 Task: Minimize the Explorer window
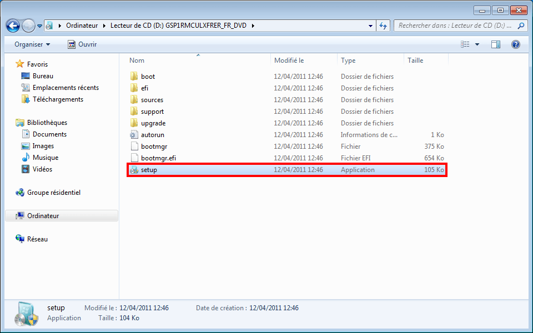click(482, 11)
